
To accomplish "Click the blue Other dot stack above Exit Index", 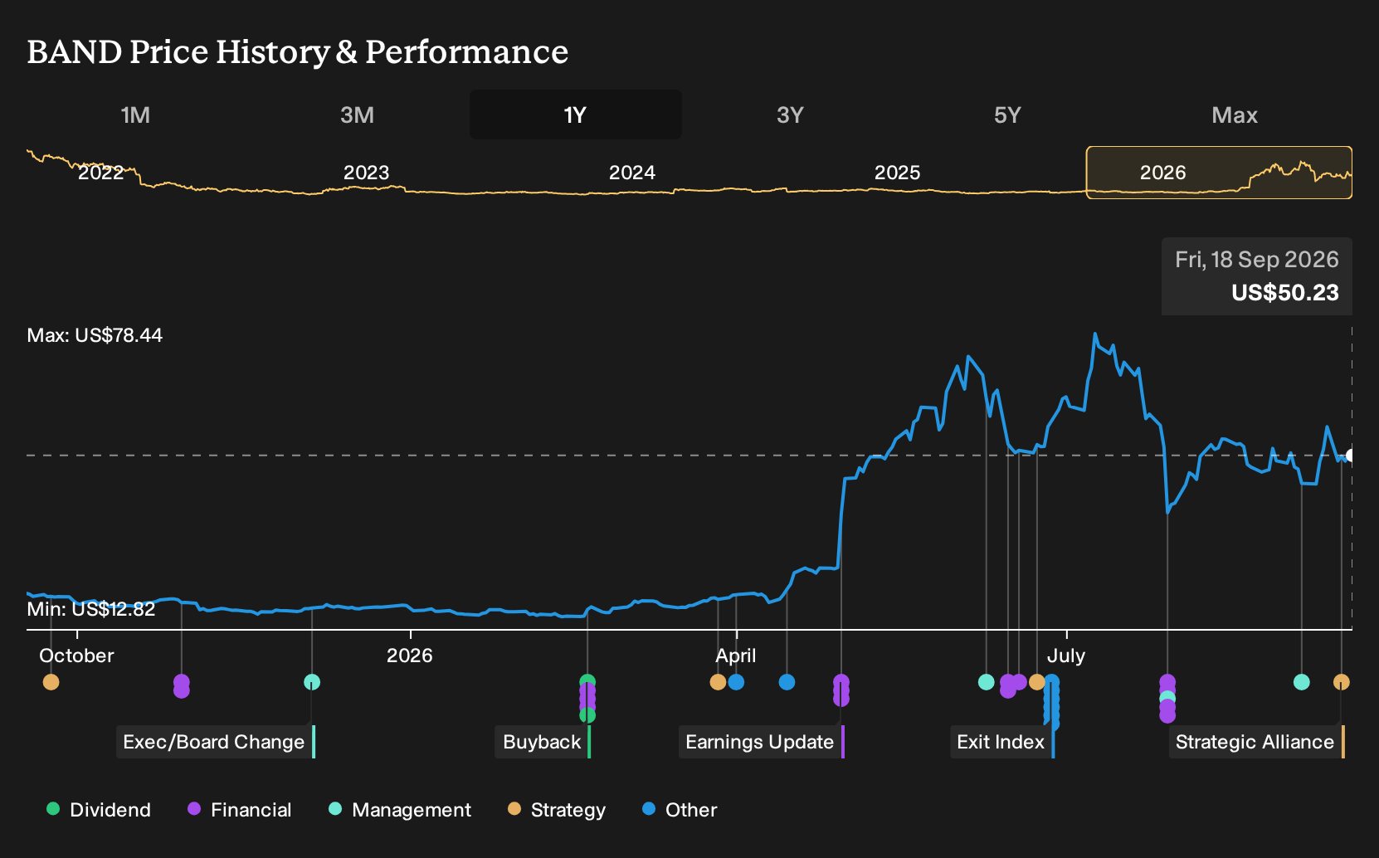I will (1051, 702).
